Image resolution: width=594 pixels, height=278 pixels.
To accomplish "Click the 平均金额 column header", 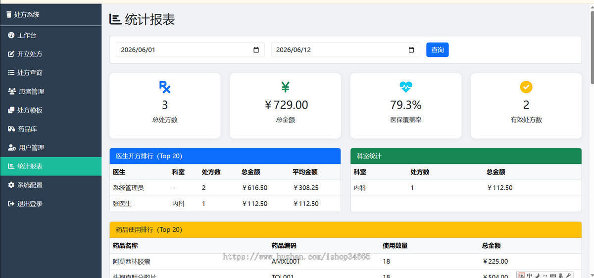I will pyautogui.click(x=305, y=172).
